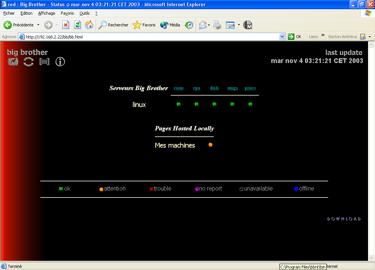Image resolution: width=375 pixels, height=270 pixels.
Task: Open the Affichage menu
Action: (47, 13)
